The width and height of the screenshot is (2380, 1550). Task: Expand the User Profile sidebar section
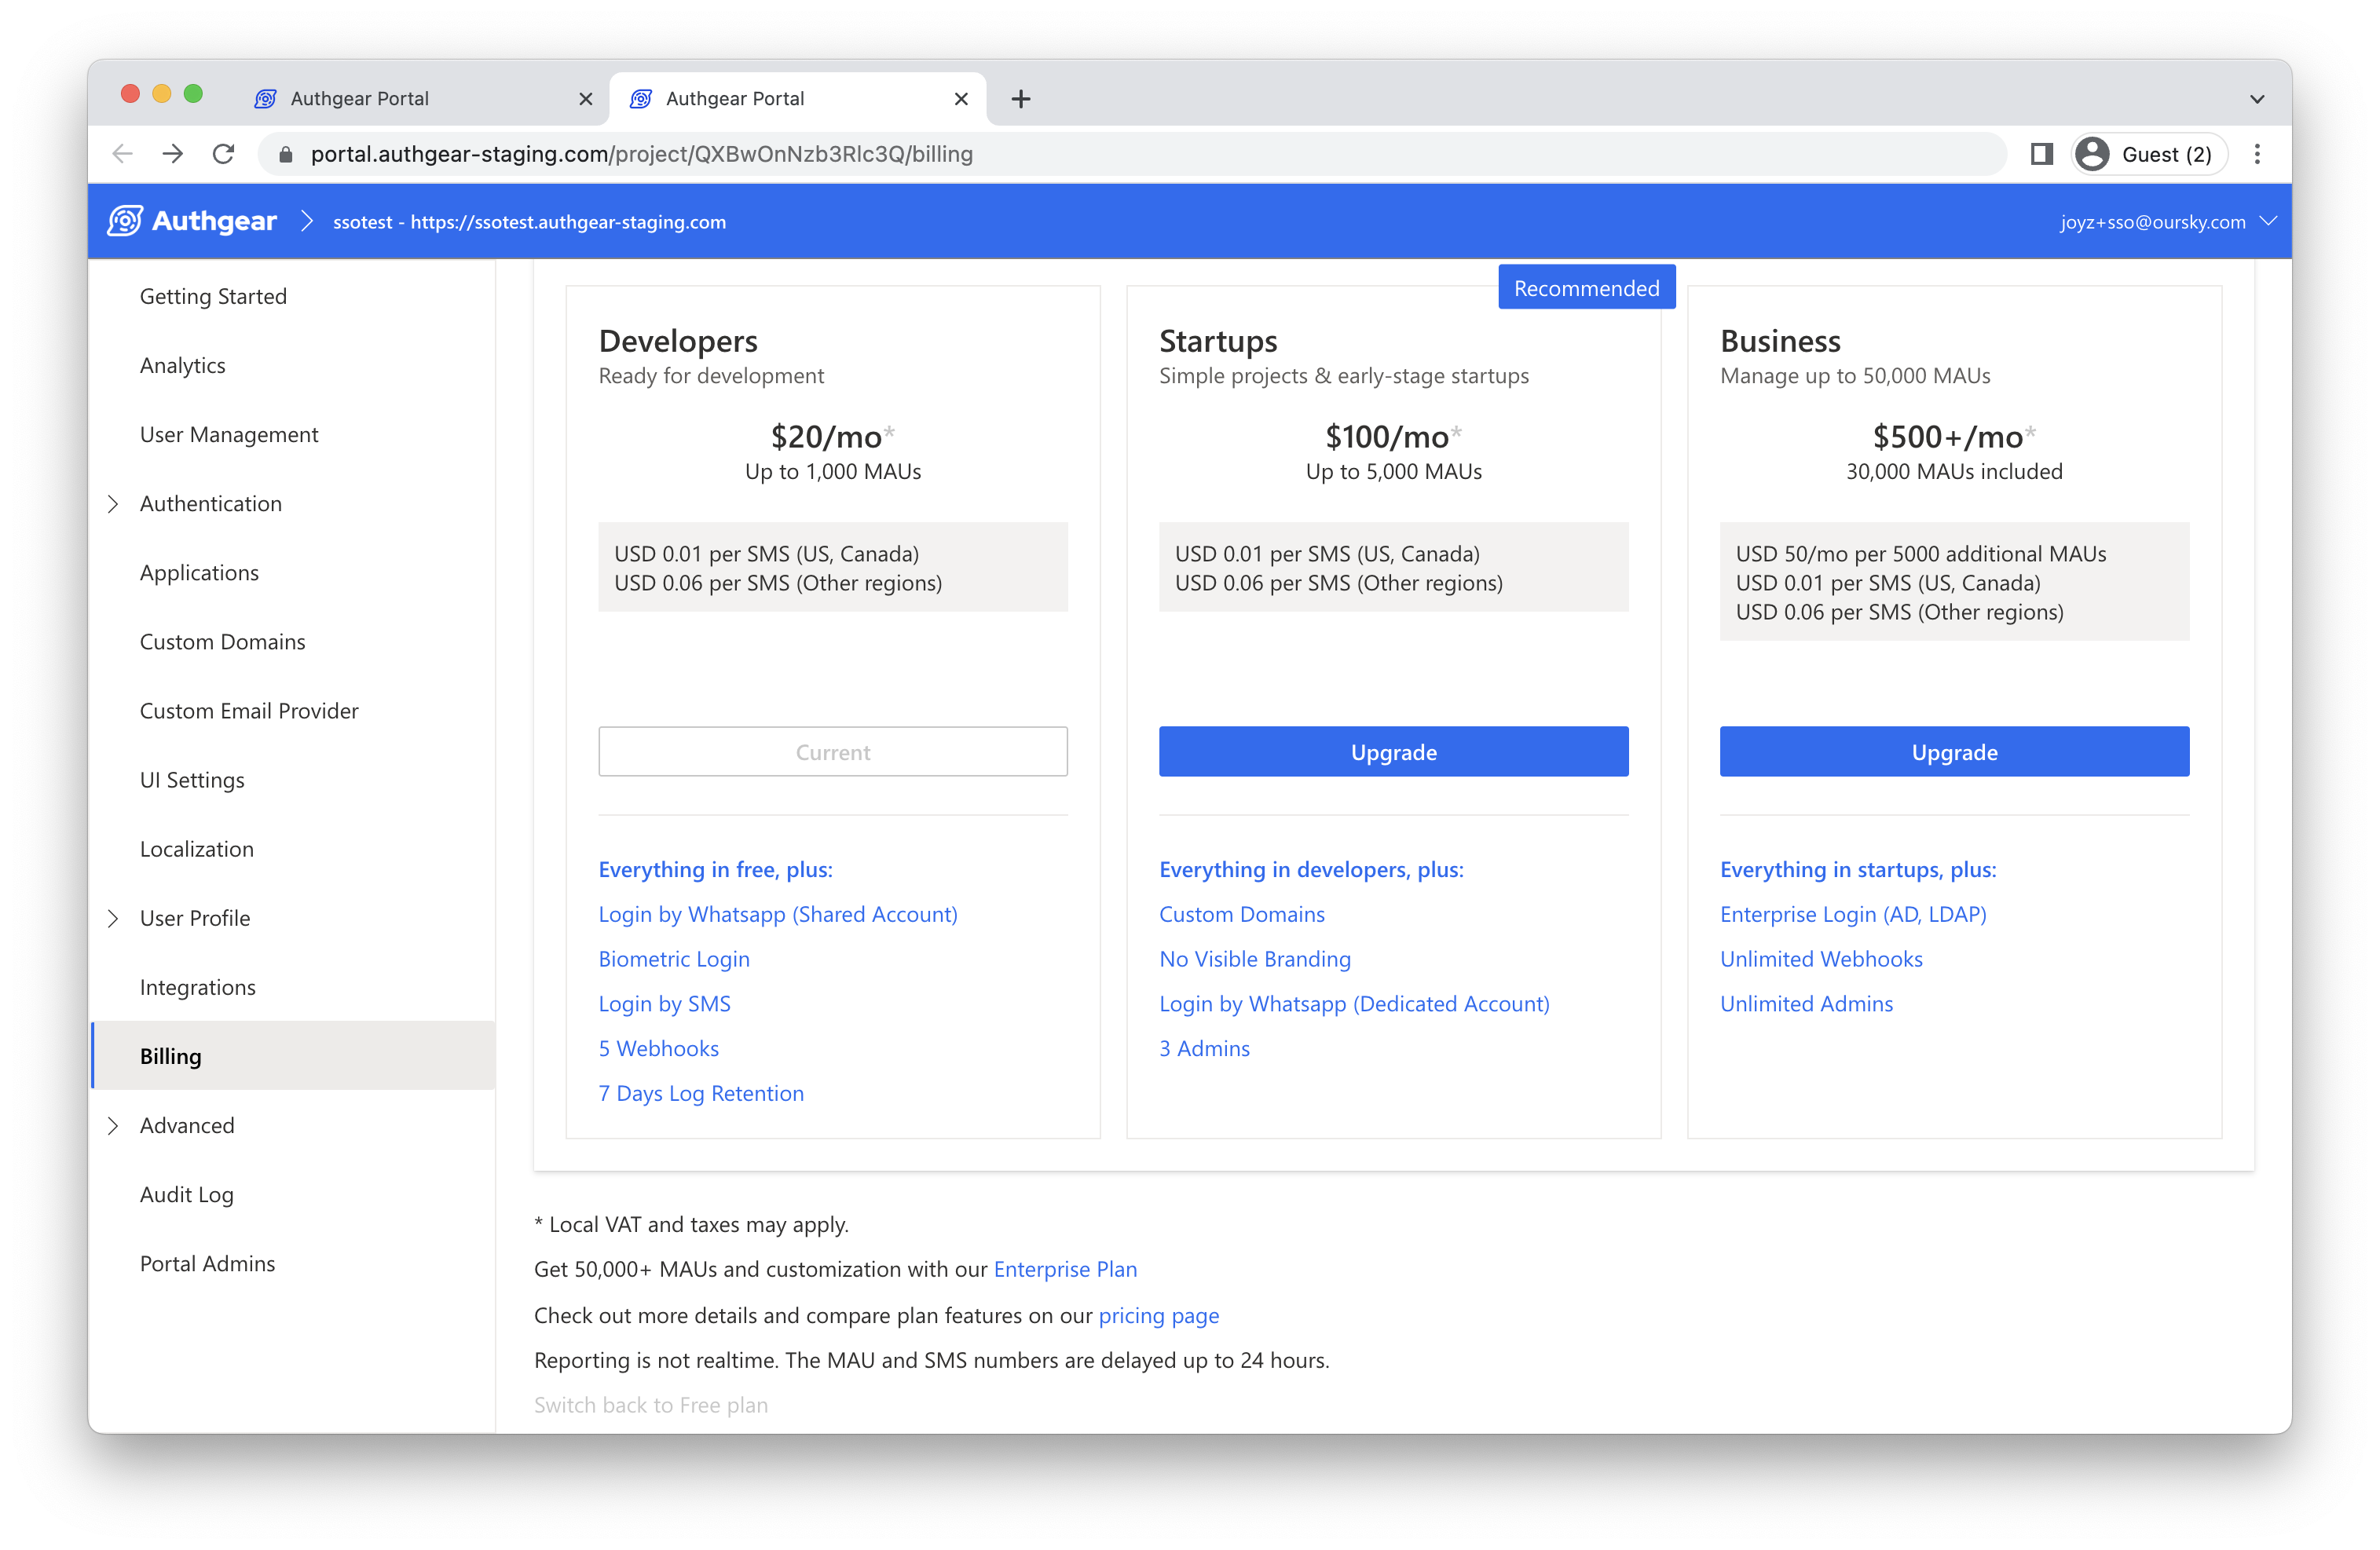113,919
